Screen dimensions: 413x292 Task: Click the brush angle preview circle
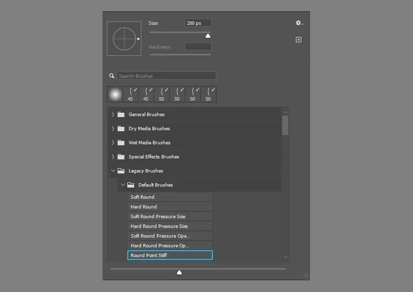pos(124,38)
